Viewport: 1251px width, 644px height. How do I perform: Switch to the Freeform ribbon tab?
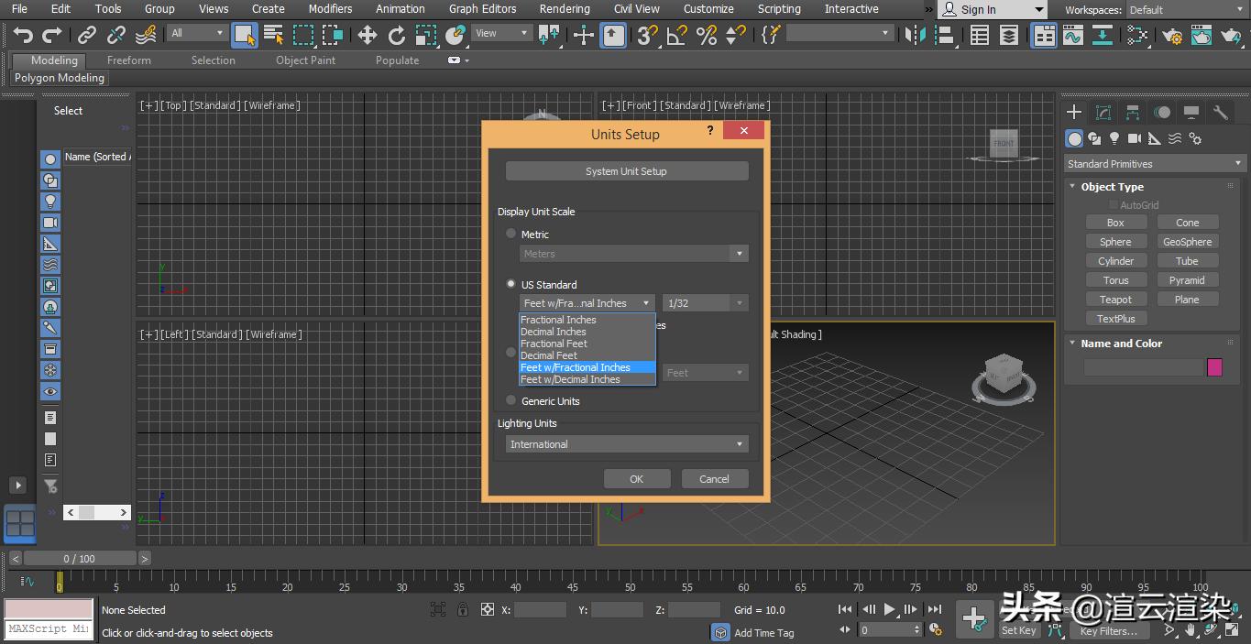tap(128, 60)
